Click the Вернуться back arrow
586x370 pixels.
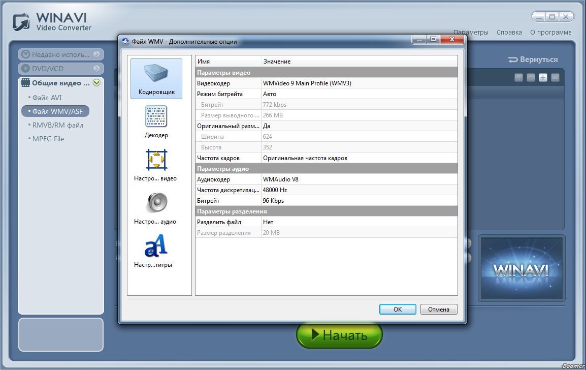coord(513,59)
